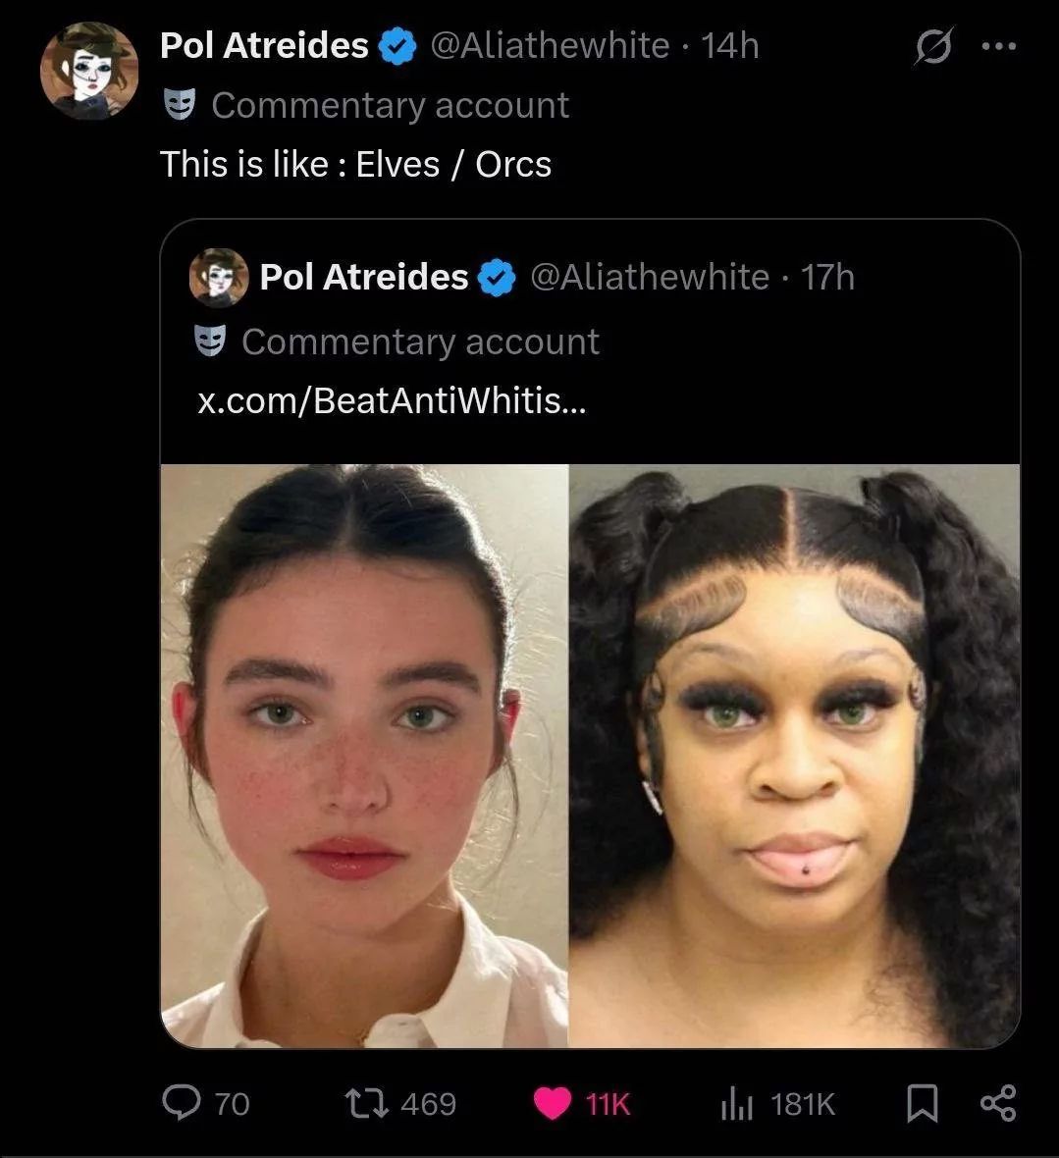Click the 17h timestamp in the quoted post
Image resolution: width=1059 pixels, height=1158 pixels.
pos(827,278)
